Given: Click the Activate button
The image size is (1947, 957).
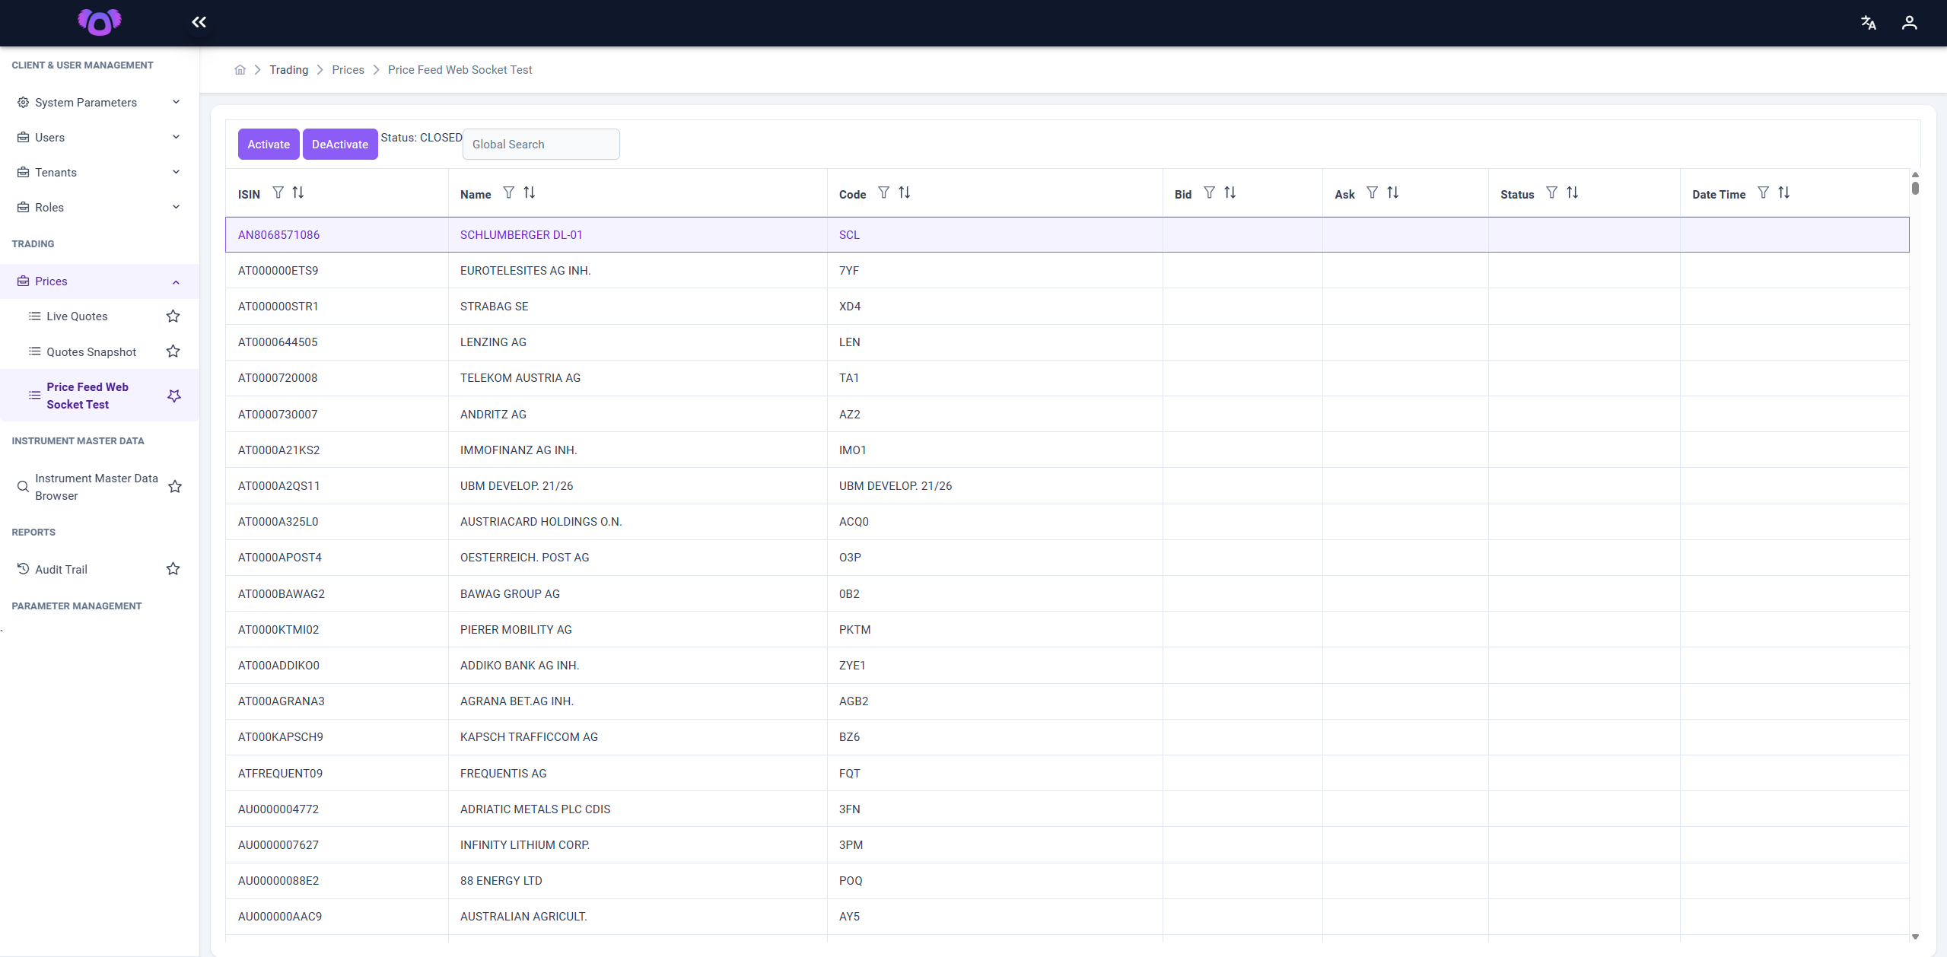Looking at the screenshot, I should click(x=269, y=145).
